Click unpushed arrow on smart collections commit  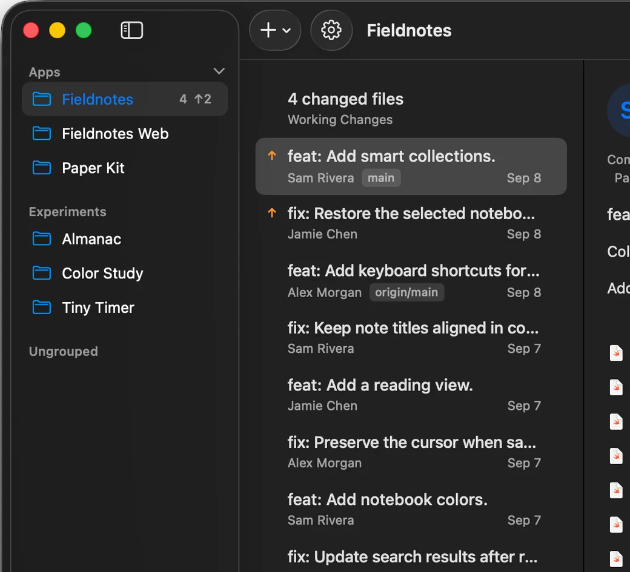click(272, 156)
